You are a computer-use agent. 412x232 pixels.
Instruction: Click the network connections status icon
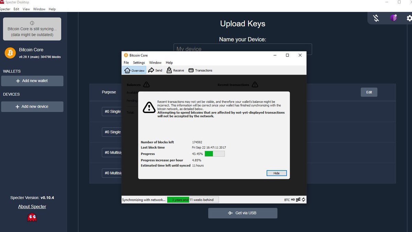[298, 199]
